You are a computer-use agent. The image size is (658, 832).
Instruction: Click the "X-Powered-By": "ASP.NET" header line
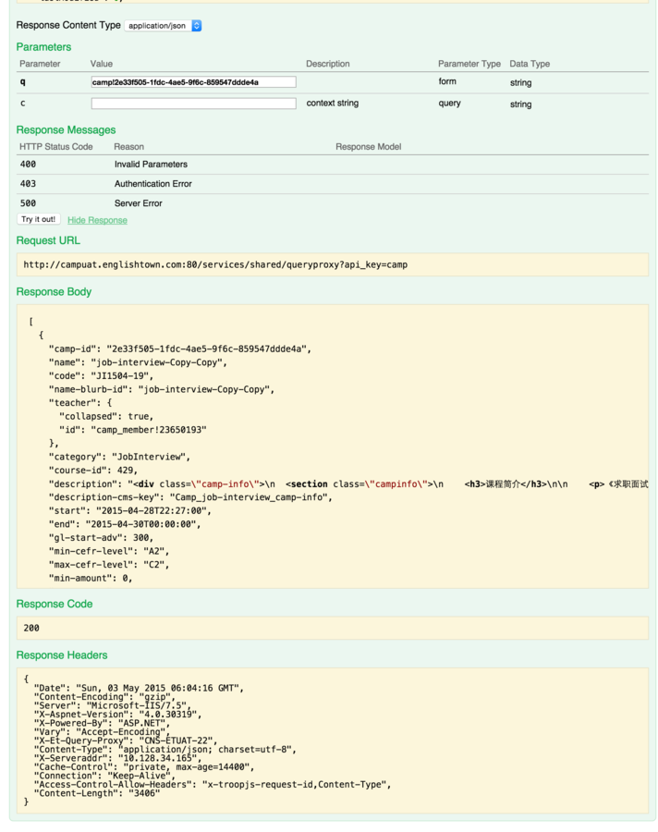tap(102, 723)
